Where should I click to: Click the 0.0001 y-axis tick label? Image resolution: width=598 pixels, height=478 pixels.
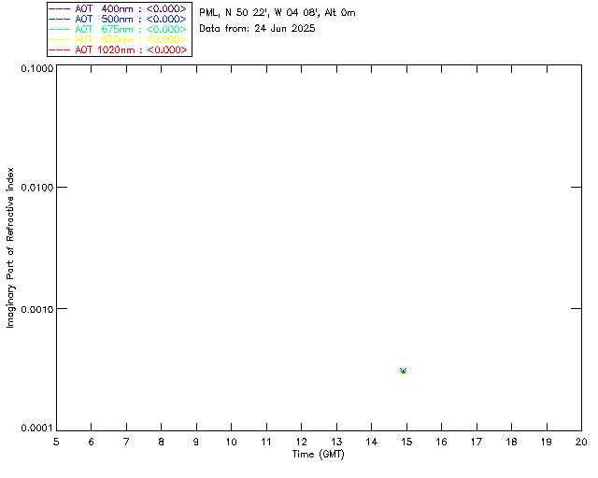35,429
